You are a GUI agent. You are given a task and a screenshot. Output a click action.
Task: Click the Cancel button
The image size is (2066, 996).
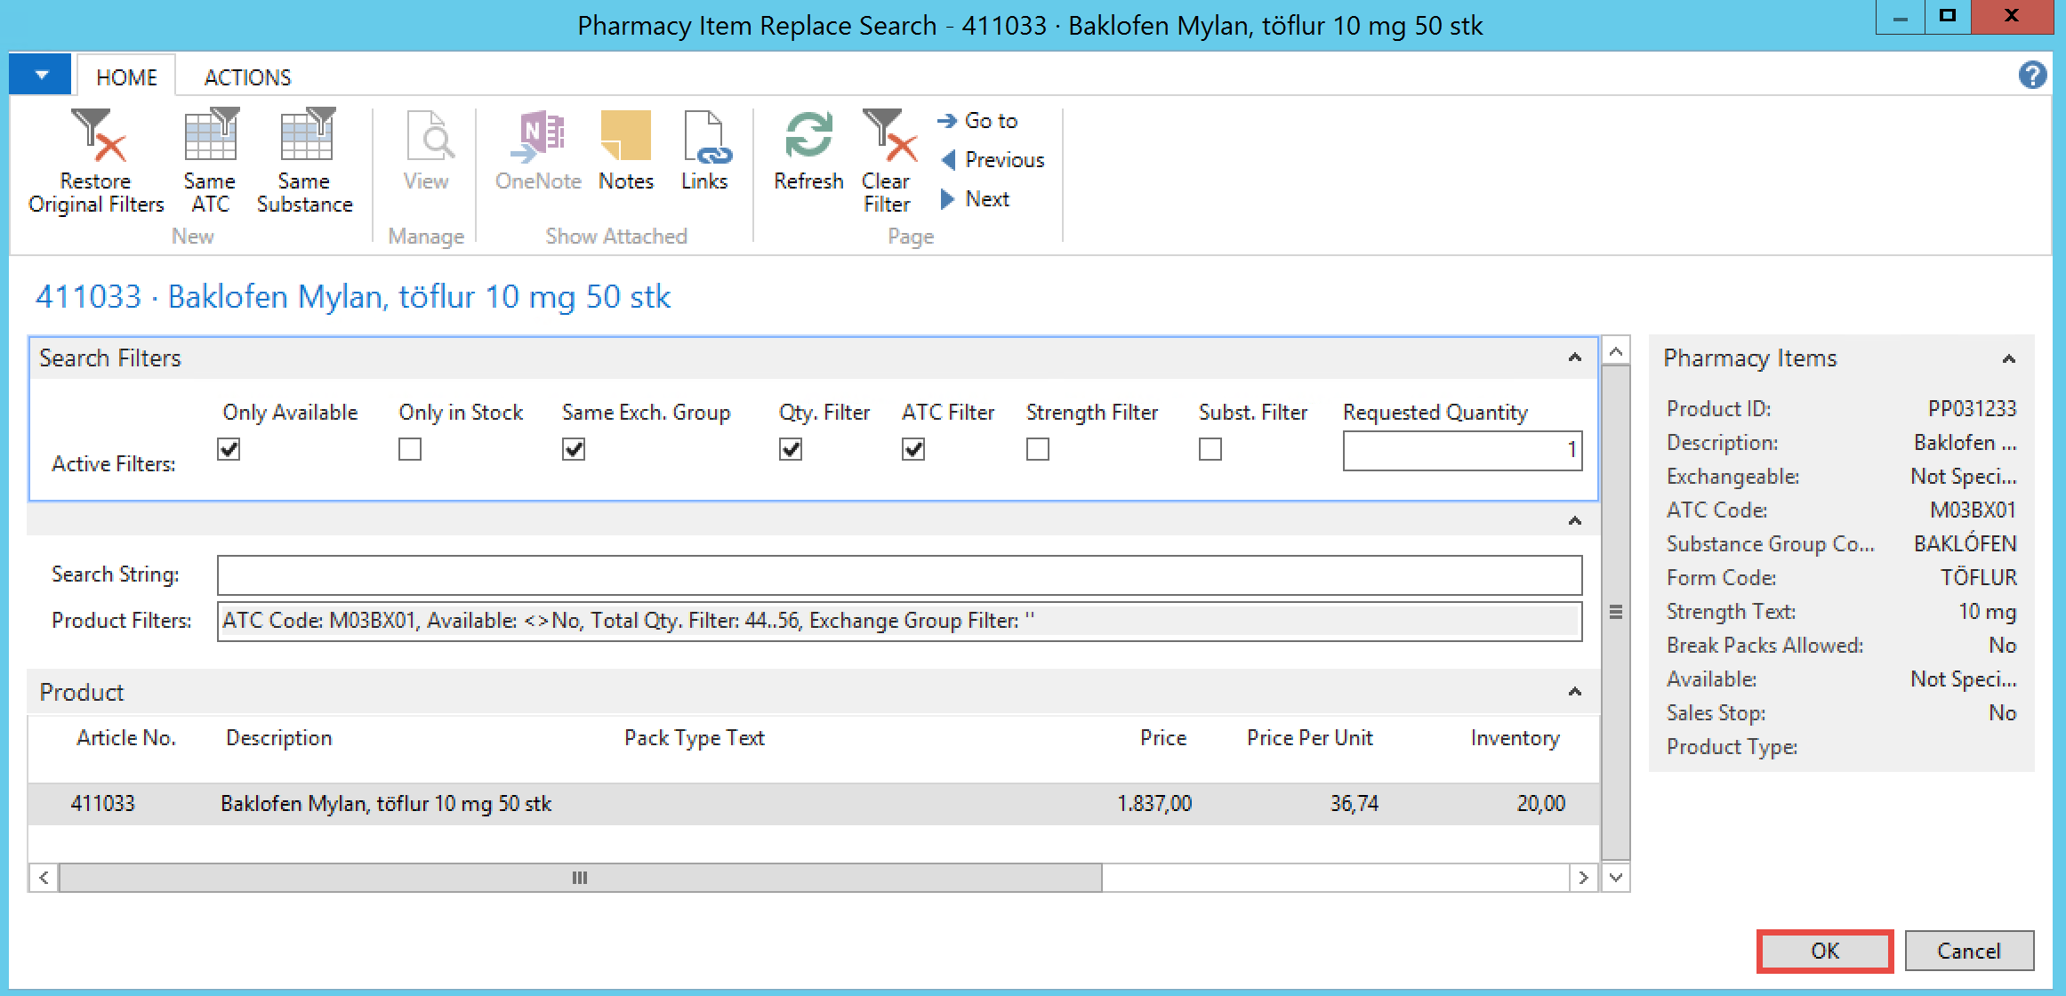click(1968, 951)
